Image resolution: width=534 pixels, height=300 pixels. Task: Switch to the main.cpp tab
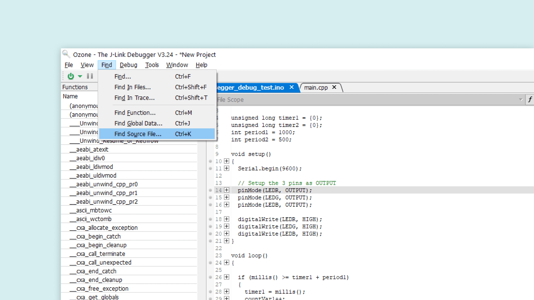[x=316, y=87]
